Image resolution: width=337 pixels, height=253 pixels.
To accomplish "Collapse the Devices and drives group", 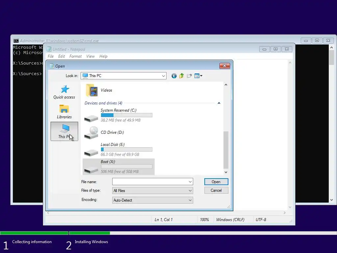I will point(219,103).
